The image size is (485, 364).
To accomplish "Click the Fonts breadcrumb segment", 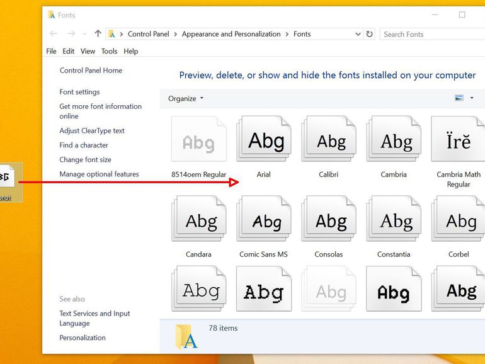I will tap(302, 34).
